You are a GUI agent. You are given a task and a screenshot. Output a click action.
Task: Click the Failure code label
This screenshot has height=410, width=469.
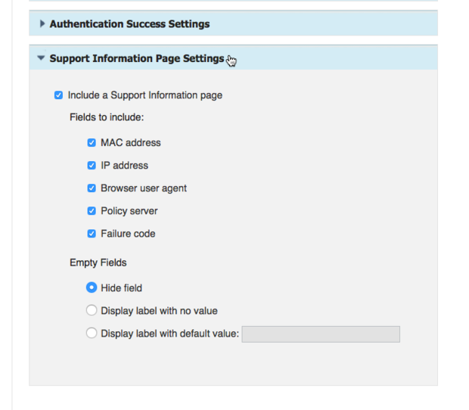point(128,234)
